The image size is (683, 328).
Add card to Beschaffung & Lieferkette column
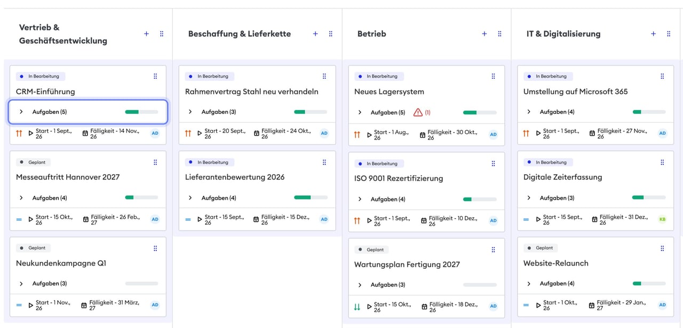pyautogui.click(x=315, y=34)
